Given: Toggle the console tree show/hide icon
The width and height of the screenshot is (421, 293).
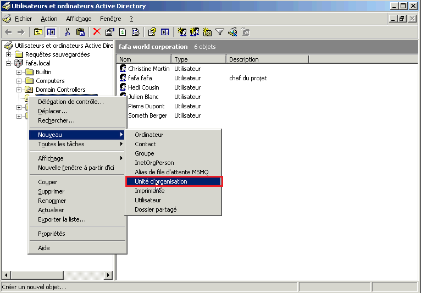Looking at the screenshot, I should pos(51,32).
